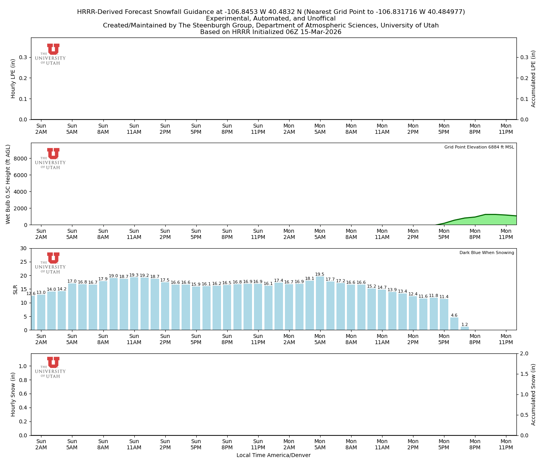Click the 'Grid Point Elevation 6884 ft MSL' annotation
Screen dimensions: 542x464
tap(479, 147)
